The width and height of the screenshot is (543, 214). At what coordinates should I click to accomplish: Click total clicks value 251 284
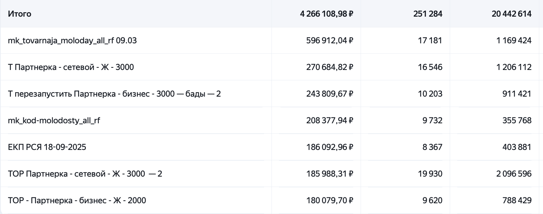point(427,14)
